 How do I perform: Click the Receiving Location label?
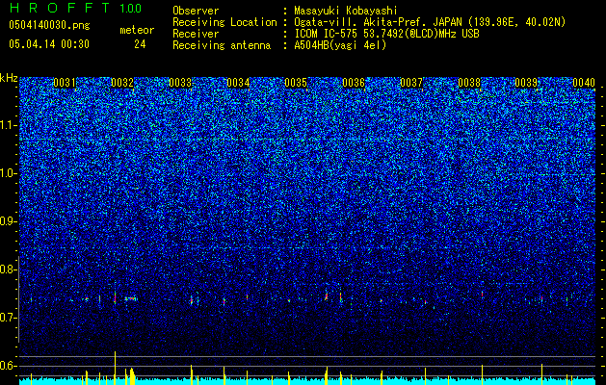[x=224, y=22]
